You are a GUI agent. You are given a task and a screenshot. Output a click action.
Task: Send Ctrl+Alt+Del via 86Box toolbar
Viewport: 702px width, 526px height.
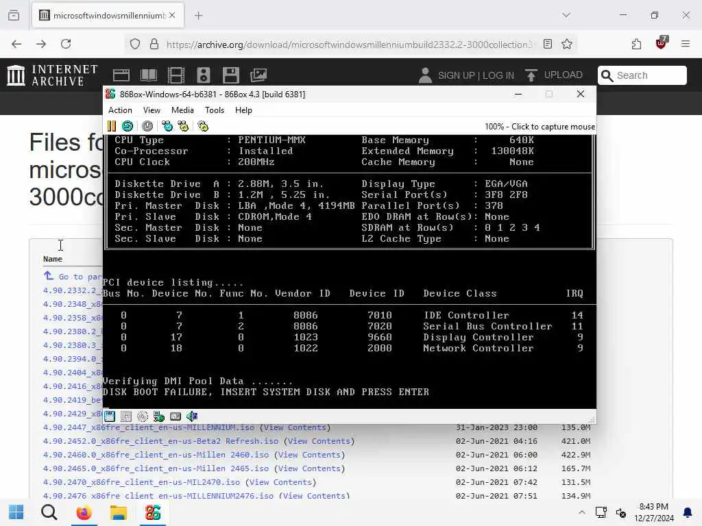tap(167, 127)
